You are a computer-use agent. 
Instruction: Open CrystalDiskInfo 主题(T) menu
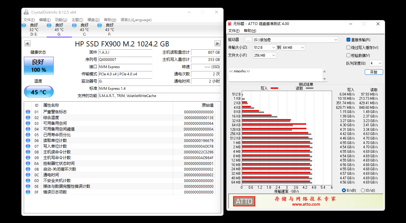click(77, 20)
